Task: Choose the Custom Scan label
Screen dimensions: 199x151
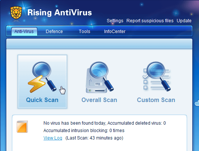Action: coord(156,100)
